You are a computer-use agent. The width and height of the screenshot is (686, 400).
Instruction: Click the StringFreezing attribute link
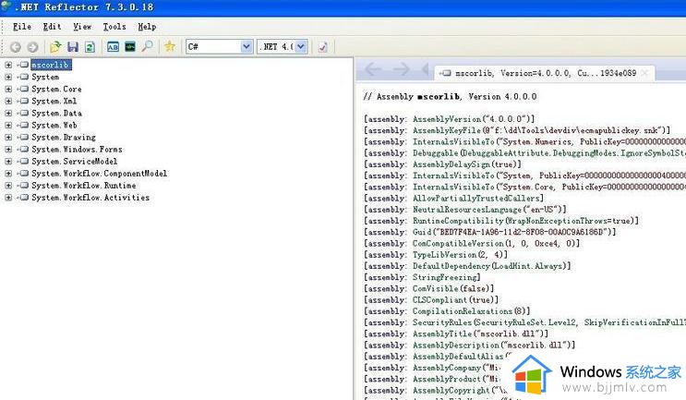444,277
